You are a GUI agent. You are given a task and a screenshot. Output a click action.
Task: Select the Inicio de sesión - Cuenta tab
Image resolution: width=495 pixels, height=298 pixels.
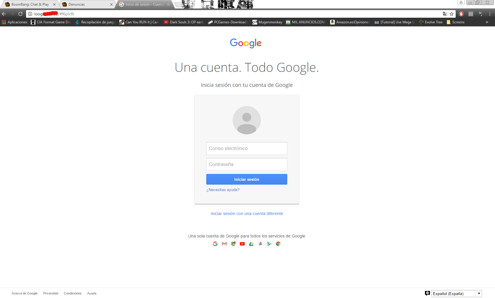pos(144,4)
